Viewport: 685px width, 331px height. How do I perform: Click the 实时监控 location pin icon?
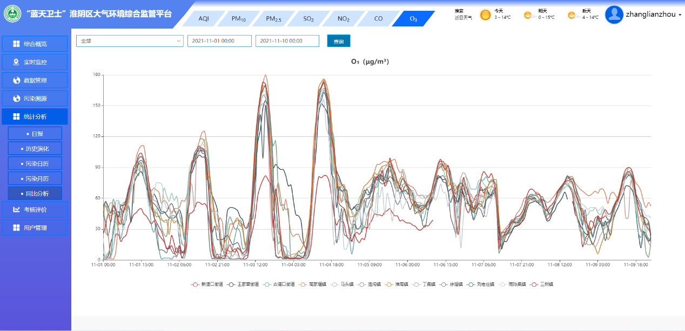(16, 62)
